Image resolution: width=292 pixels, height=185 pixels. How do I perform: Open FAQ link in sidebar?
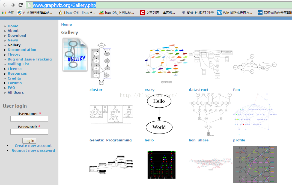[x=11, y=88]
